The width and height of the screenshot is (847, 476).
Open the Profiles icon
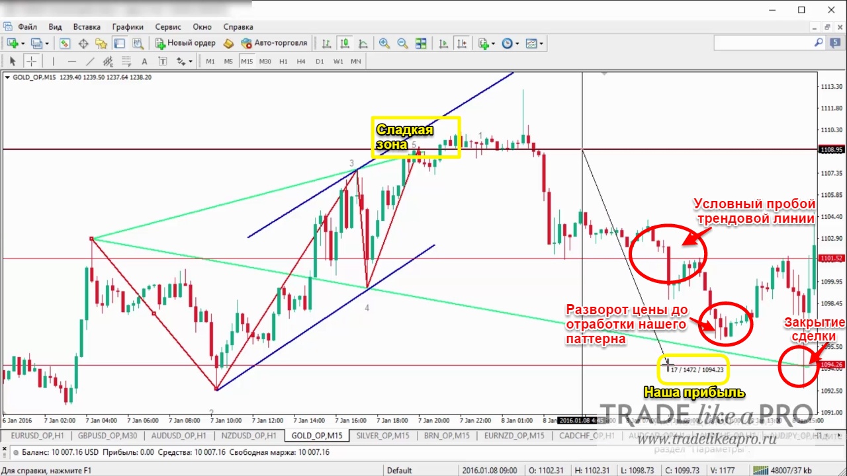click(36, 43)
